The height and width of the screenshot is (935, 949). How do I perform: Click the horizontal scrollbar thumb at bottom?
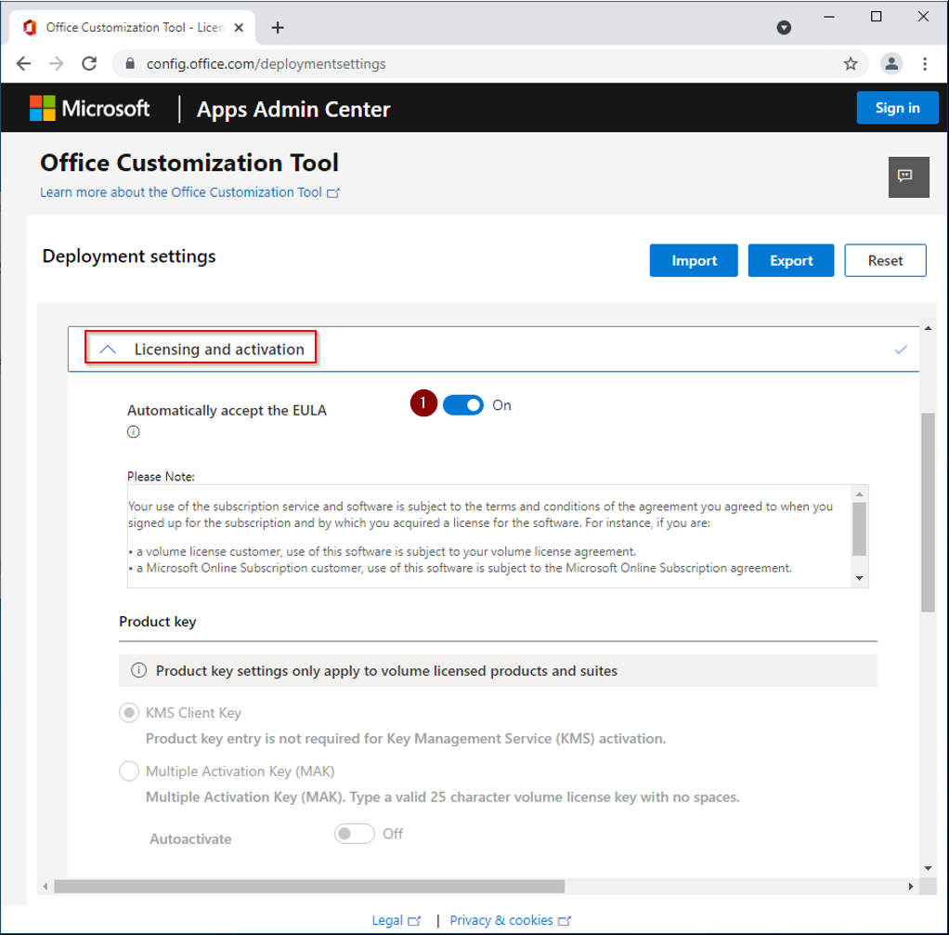click(x=309, y=887)
